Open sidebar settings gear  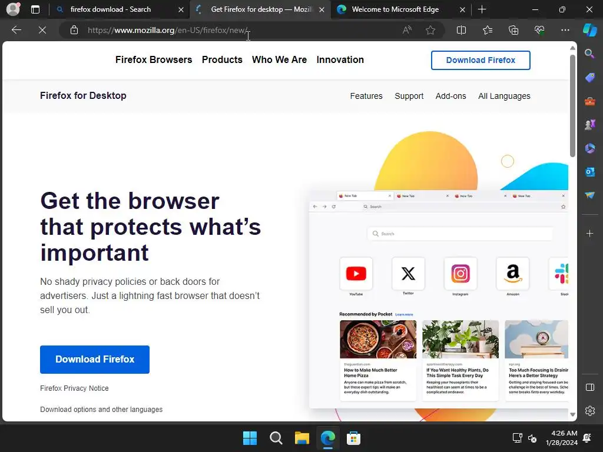[589, 411]
